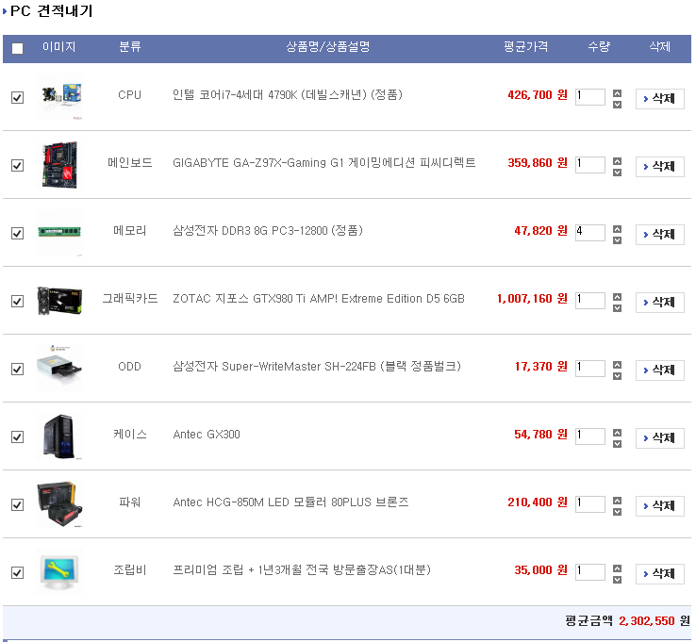This screenshot has height=642, width=696.
Task: Toggle the select-all checkbox in header
Action: [x=17, y=49]
